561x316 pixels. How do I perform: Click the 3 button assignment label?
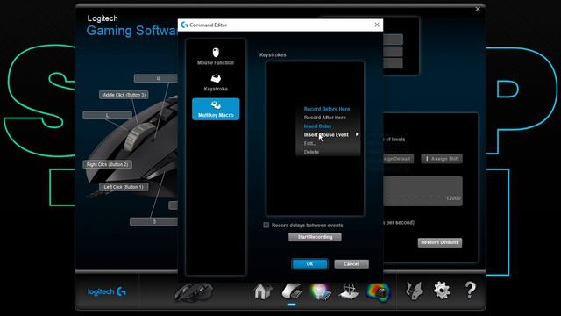pyautogui.click(x=154, y=222)
